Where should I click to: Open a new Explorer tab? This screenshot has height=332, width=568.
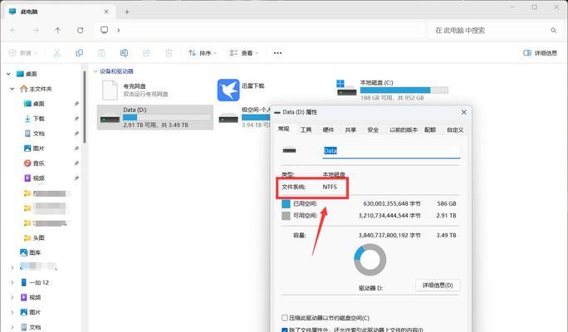(x=127, y=12)
